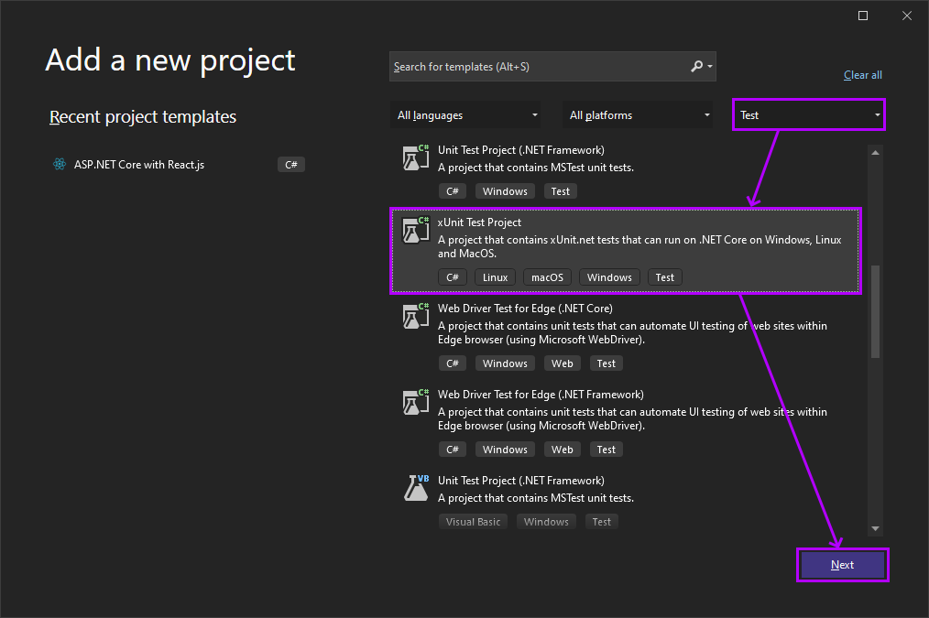
Task: Click the search magnifier icon
Action: [696, 66]
